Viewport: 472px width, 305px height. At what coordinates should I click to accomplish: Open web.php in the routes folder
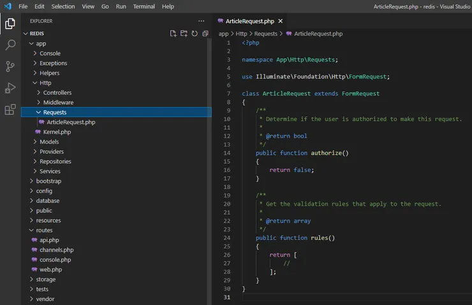[x=50, y=269]
